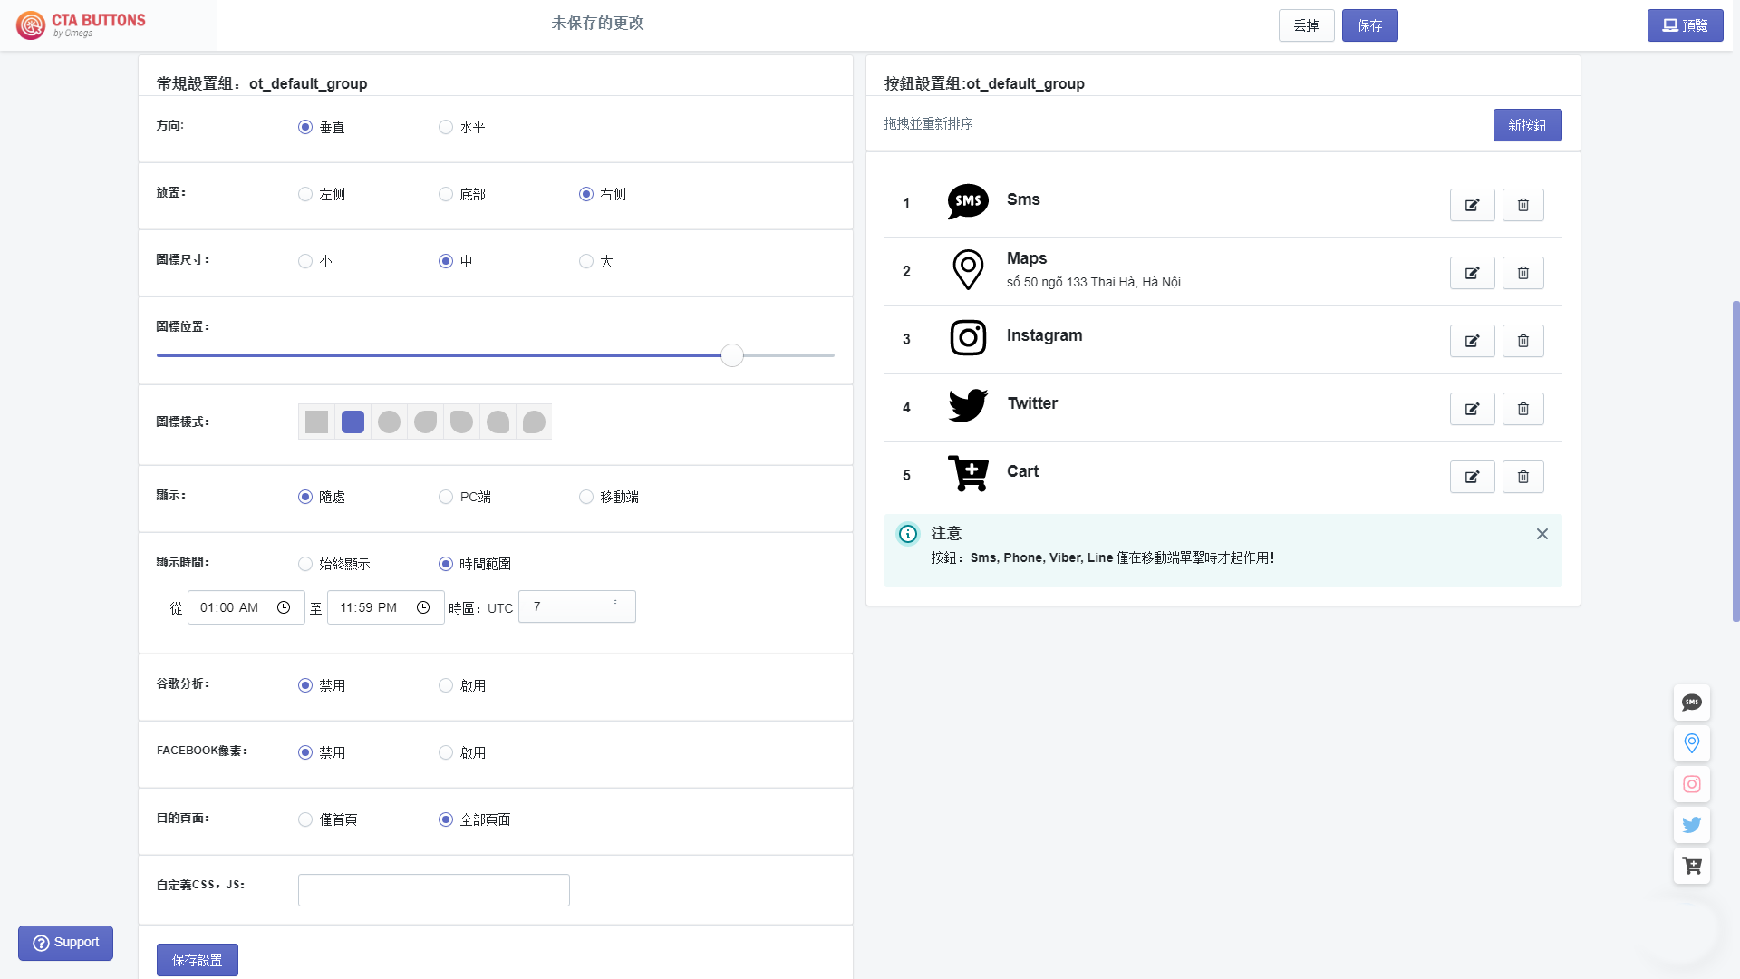Enable 谷歌分析 with 啟用 radio
Screen dimensions: 1740x979
(x=446, y=685)
